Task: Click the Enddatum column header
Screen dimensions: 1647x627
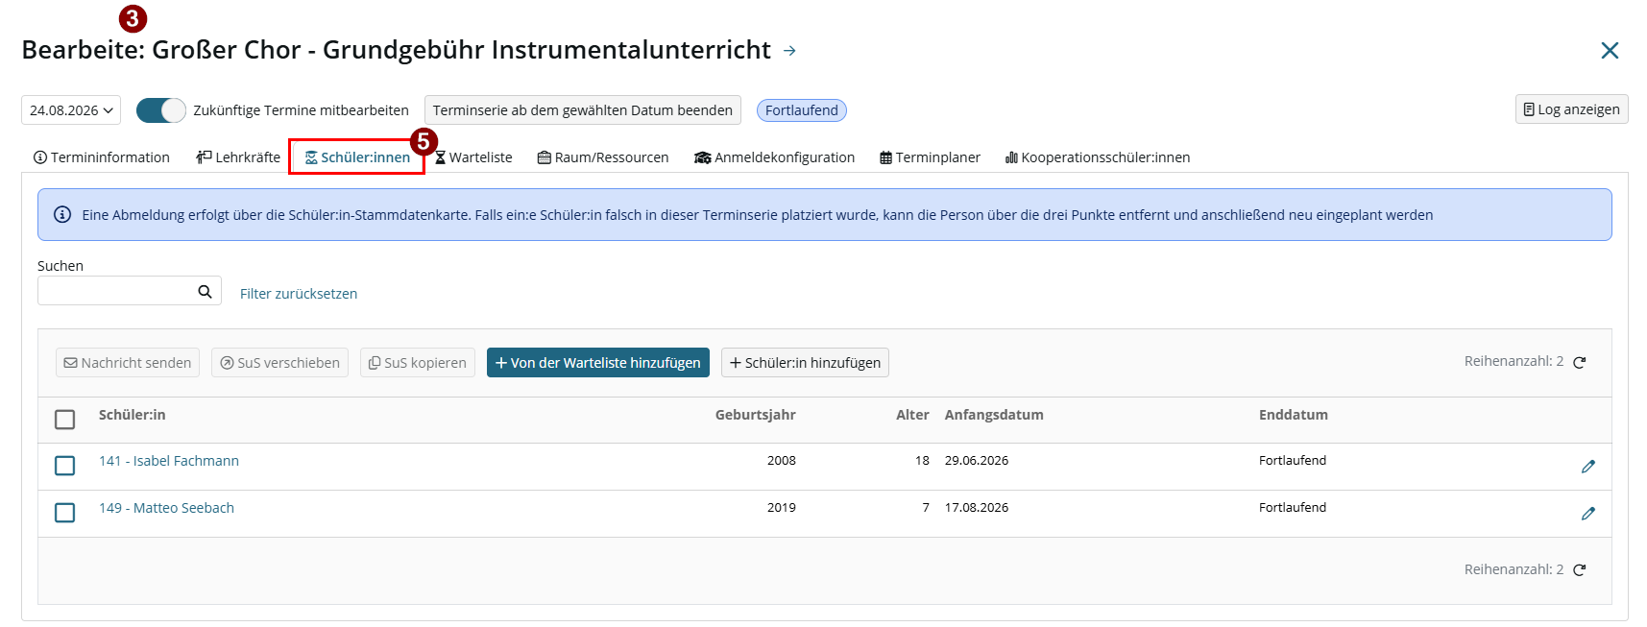Action: [x=1294, y=415]
